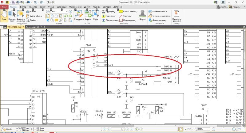Click the zoom in plus button in ribbon
This screenshot has width=246, height=133.
[70, 11]
